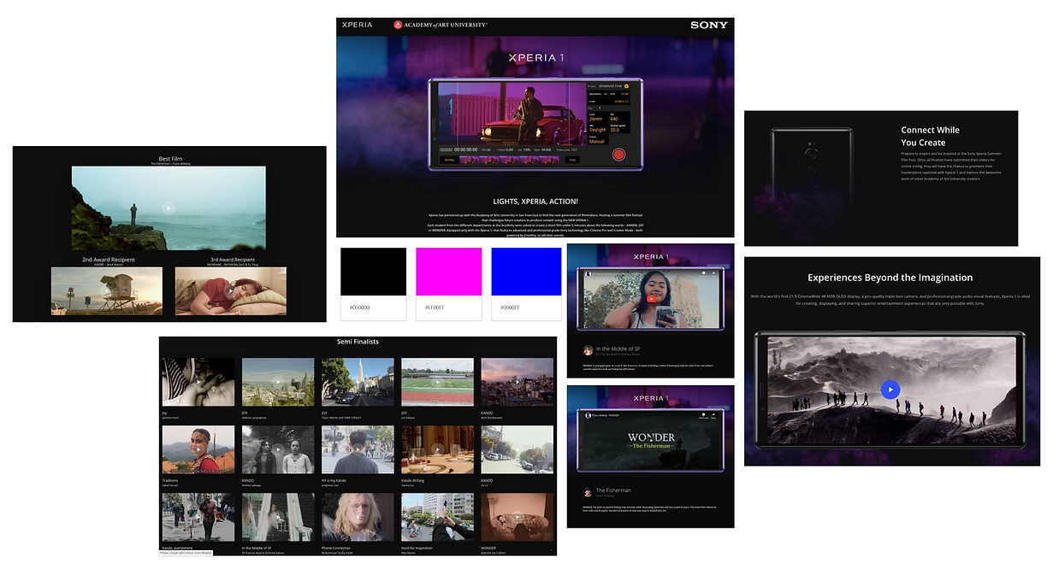
Task: Click the '2nd Award Recipient' label
Action: coord(108,260)
